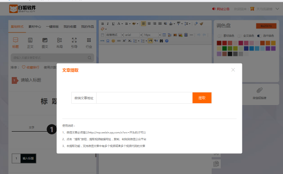Open find and replace binoculars icon
Image resolution: width=283 pixels, height=174 pixels.
coord(161,41)
